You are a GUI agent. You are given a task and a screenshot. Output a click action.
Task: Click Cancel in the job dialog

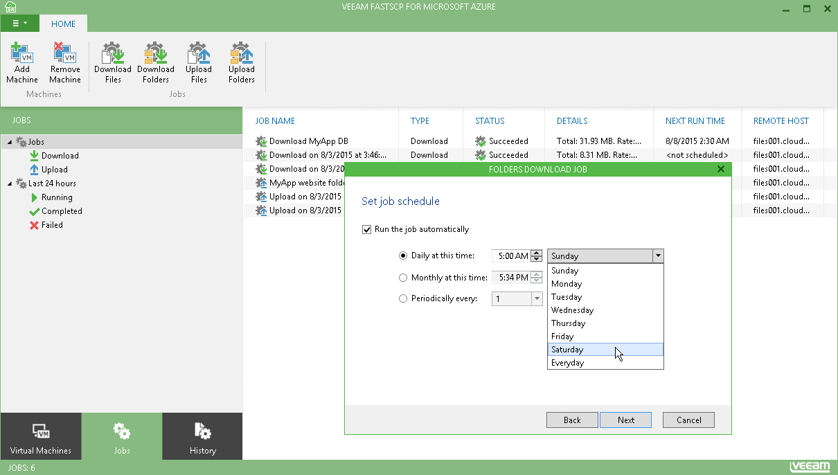[x=688, y=420]
